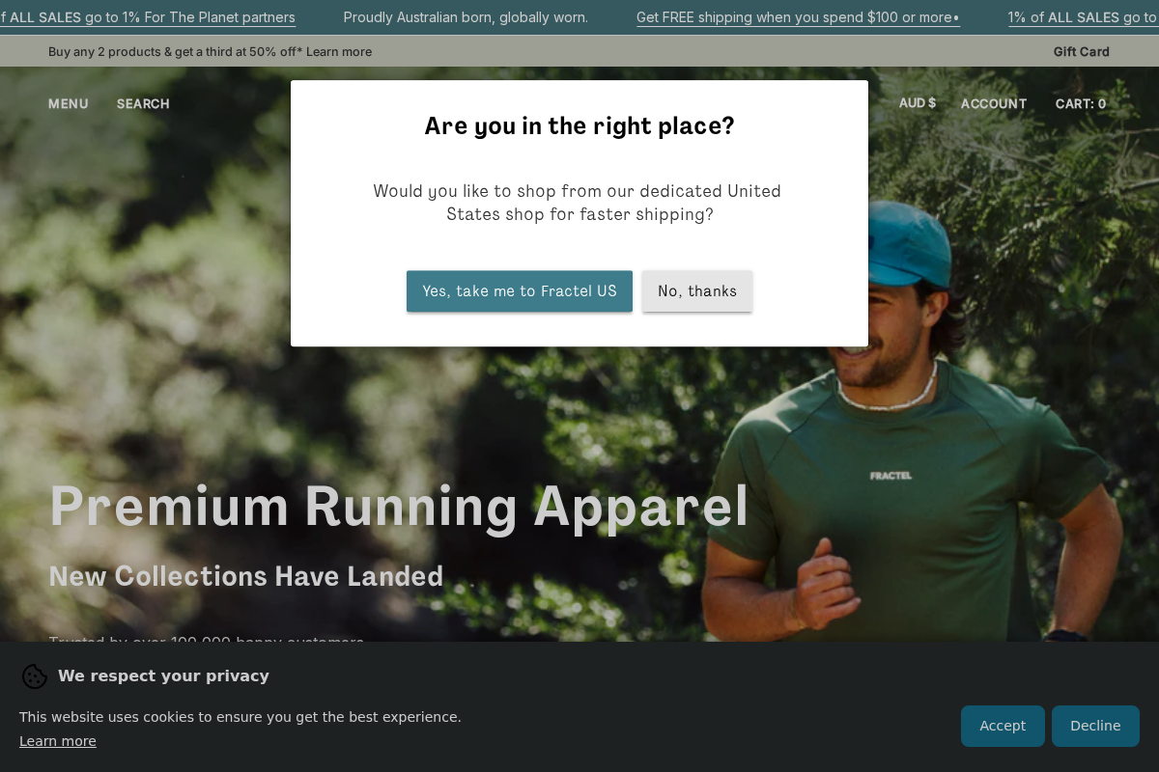Viewport: 1159px width, 772px height.
Task: Click the cookie icon in privacy banner
Action: pos(35,676)
